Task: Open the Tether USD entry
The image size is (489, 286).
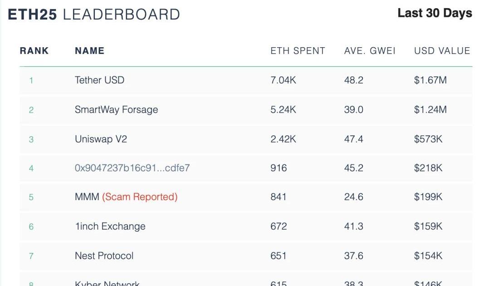Action: tap(99, 80)
